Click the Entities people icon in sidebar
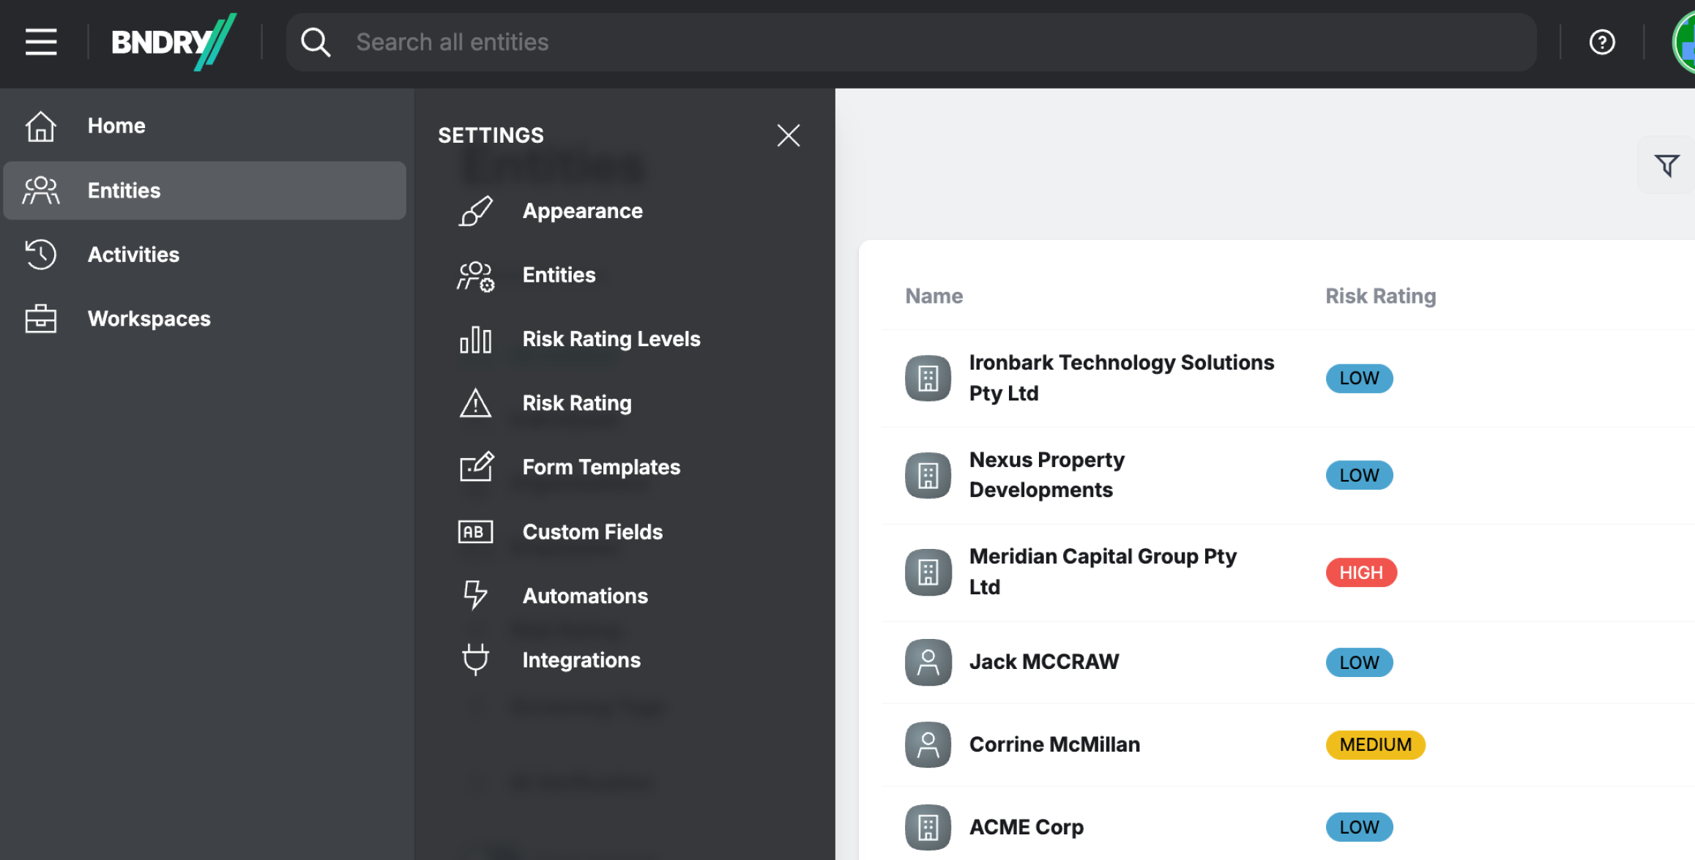 pyautogui.click(x=40, y=190)
